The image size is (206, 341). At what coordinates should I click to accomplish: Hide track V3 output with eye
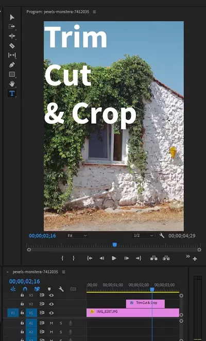tap(51, 295)
